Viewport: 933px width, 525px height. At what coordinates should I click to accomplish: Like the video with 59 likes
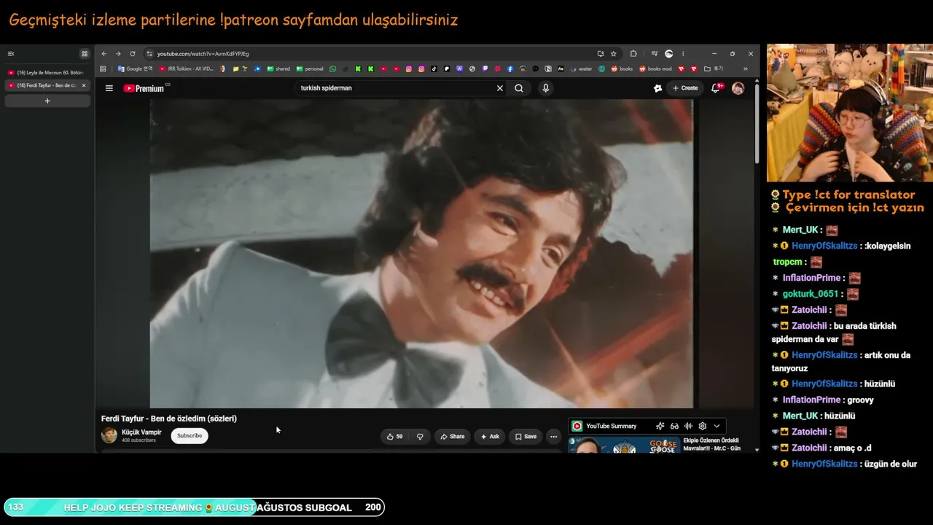(x=394, y=437)
